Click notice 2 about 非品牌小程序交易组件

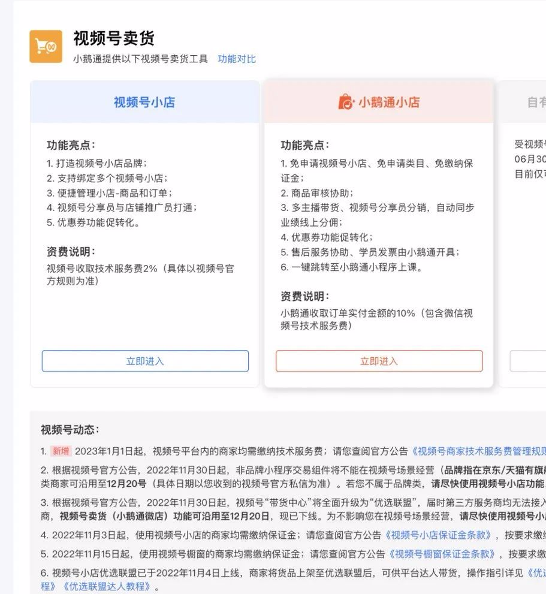[x=293, y=477]
